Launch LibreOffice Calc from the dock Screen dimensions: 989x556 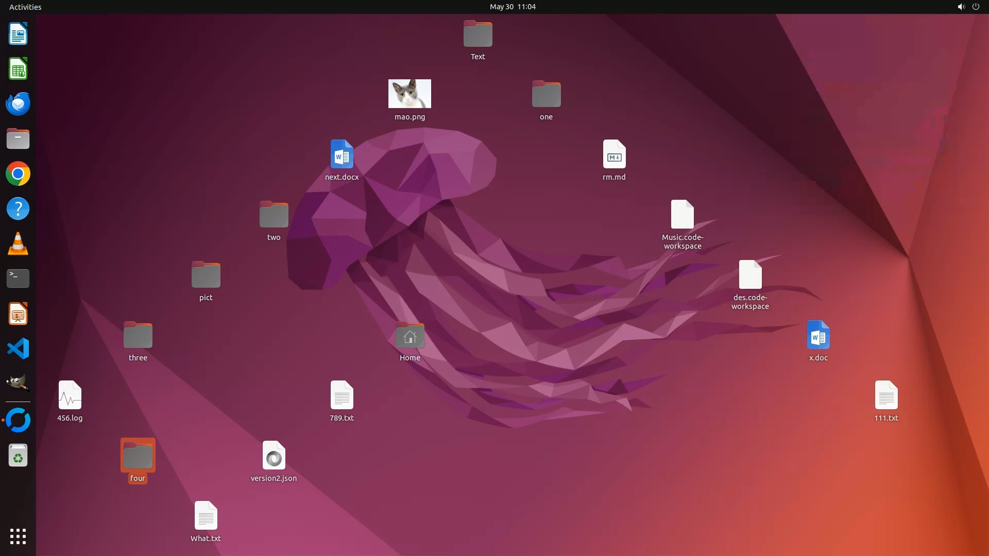18,69
